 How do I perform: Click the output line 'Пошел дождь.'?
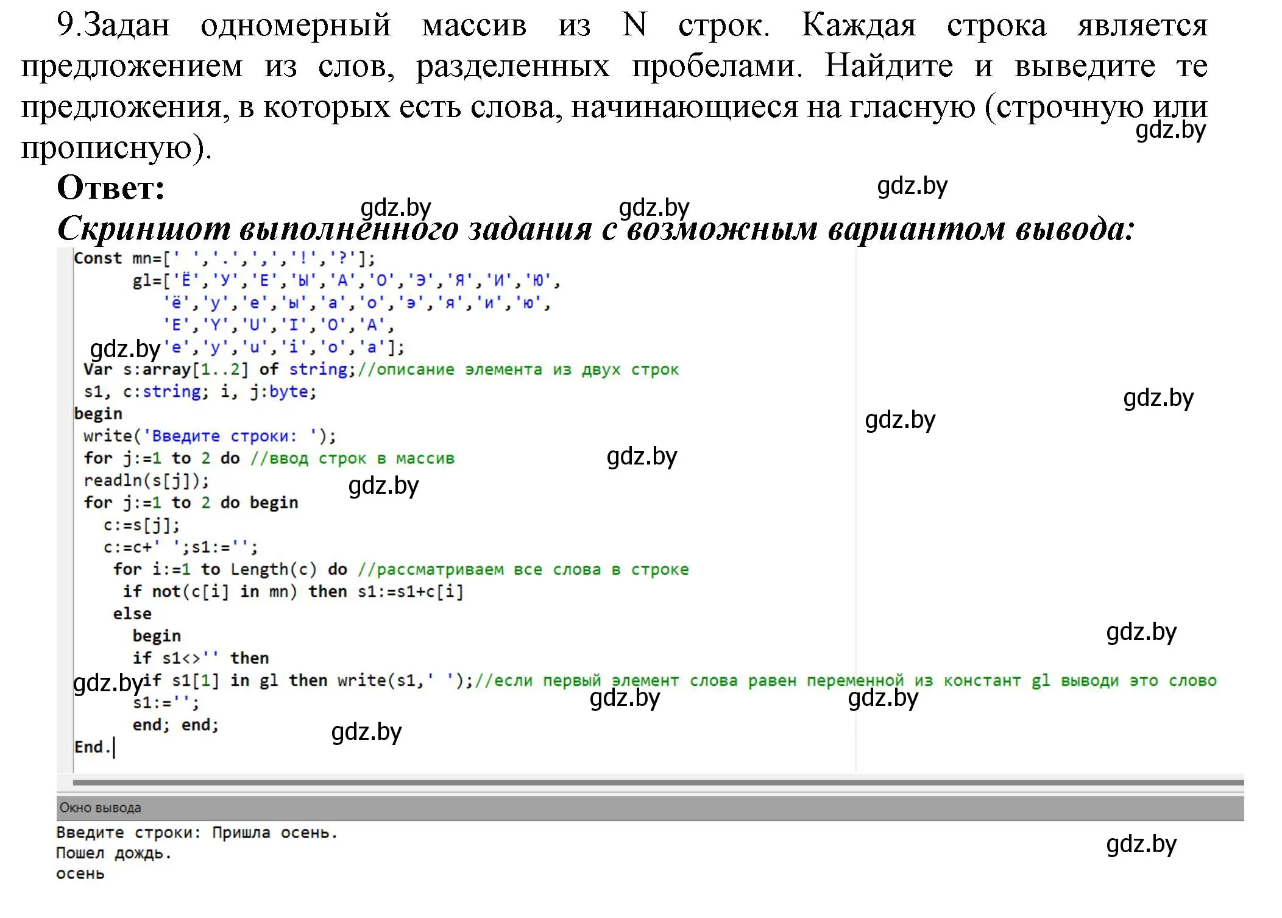click(115, 853)
